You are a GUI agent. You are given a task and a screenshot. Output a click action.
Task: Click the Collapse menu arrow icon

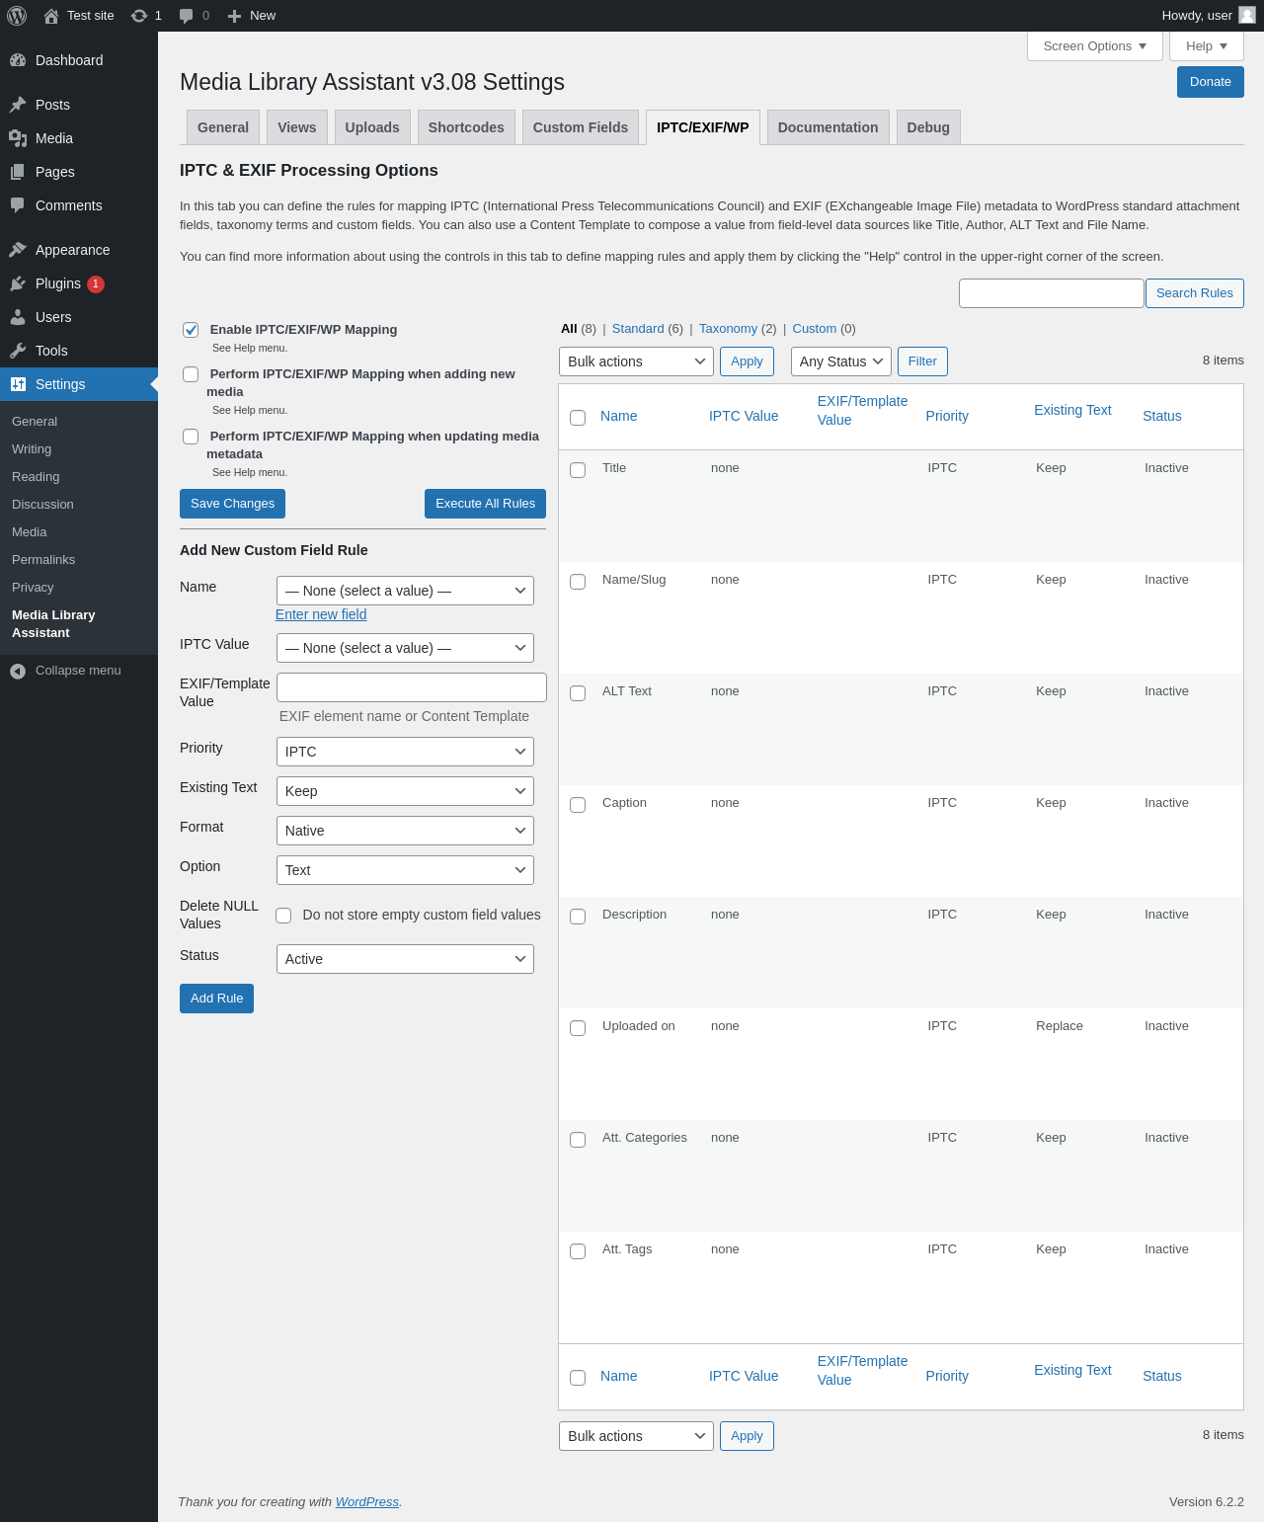point(18,671)
